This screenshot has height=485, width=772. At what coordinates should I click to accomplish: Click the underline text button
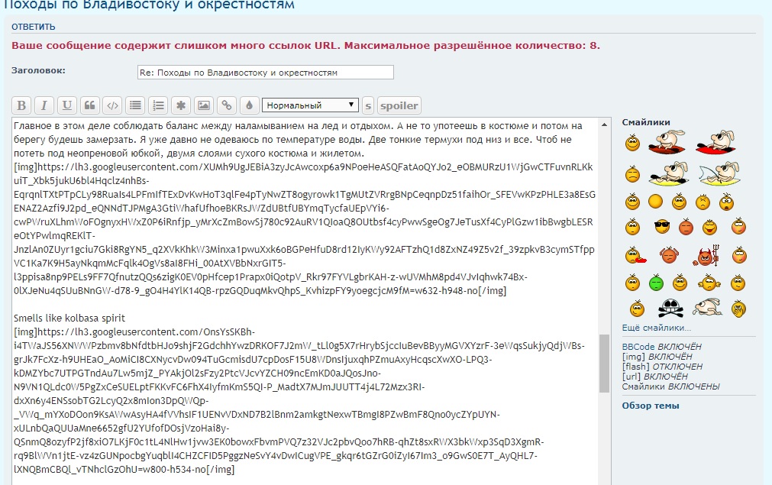pyautogui.click(x=67, y=105)
